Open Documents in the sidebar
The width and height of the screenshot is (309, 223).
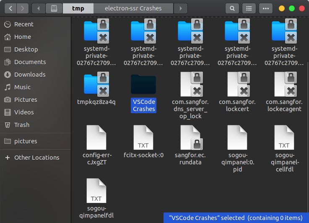tap(36, 62)
